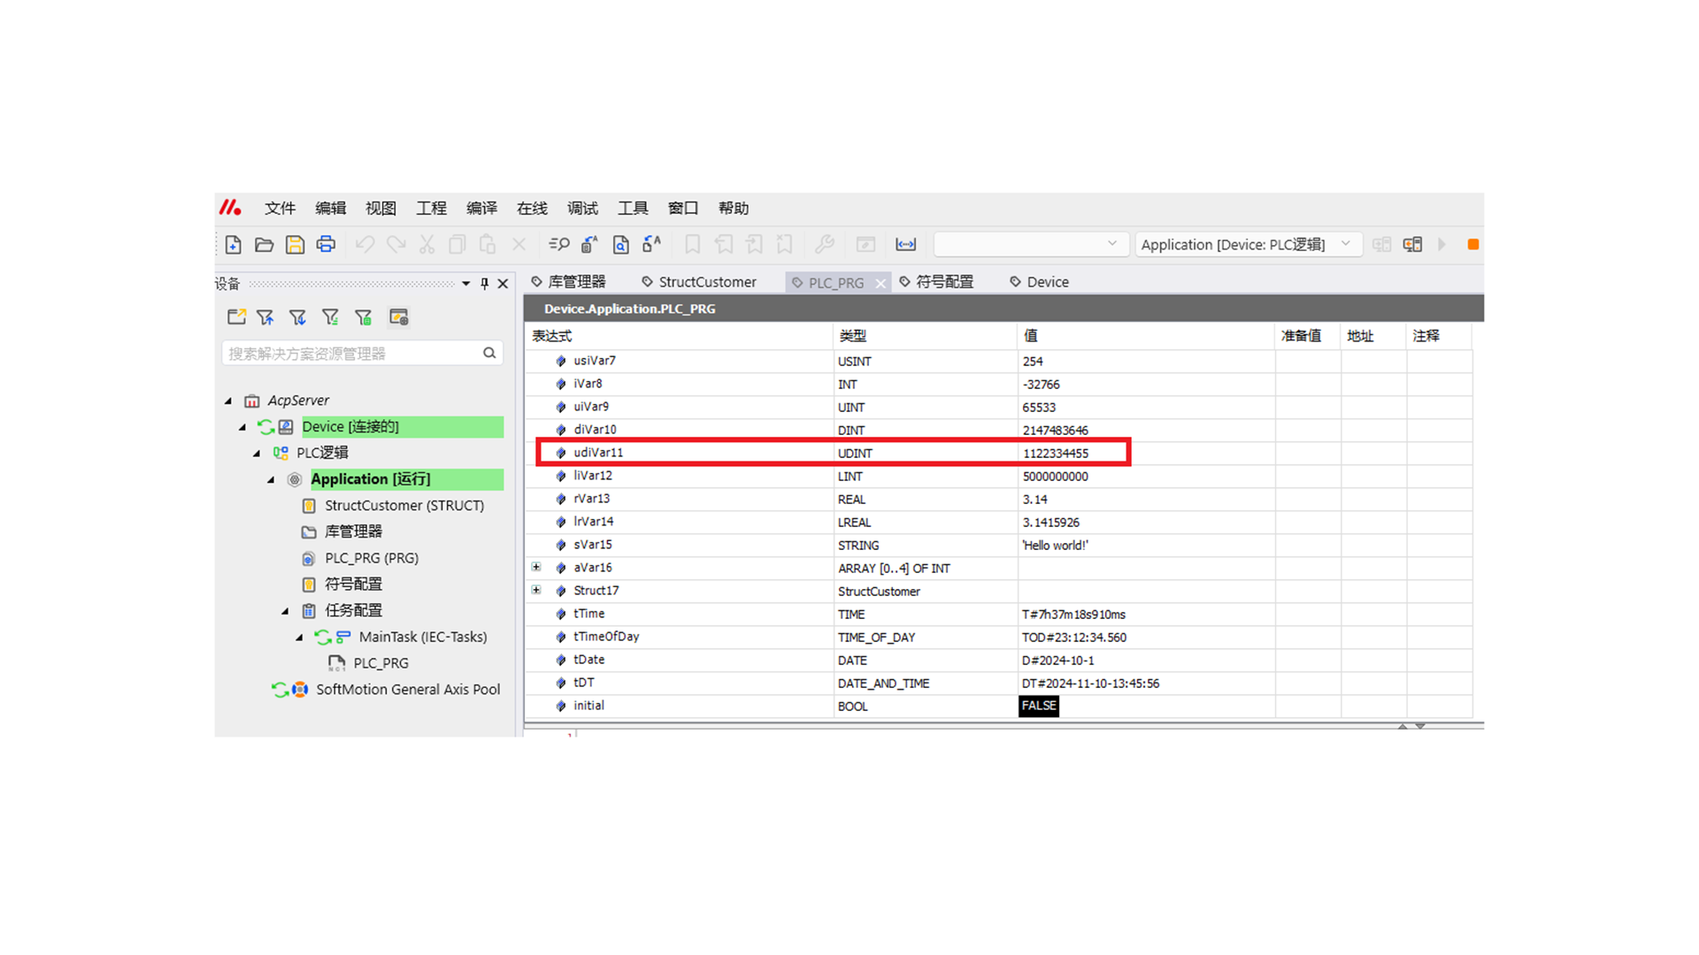Open the 在线 menu
The image size is (1699, 955).
point(532,208)
